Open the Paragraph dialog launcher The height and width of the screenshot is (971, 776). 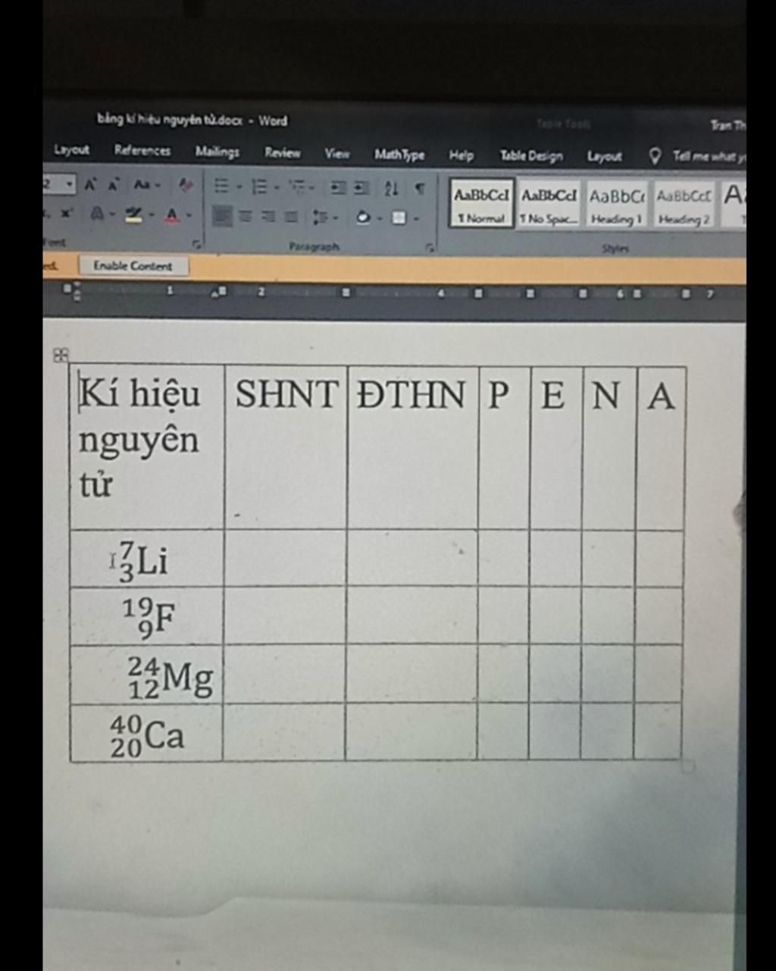[429, 247]
